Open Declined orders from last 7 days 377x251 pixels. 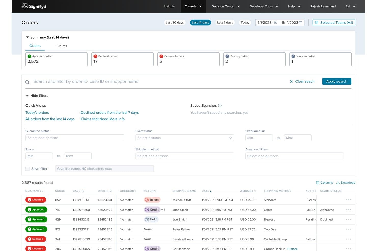(110, 112)
